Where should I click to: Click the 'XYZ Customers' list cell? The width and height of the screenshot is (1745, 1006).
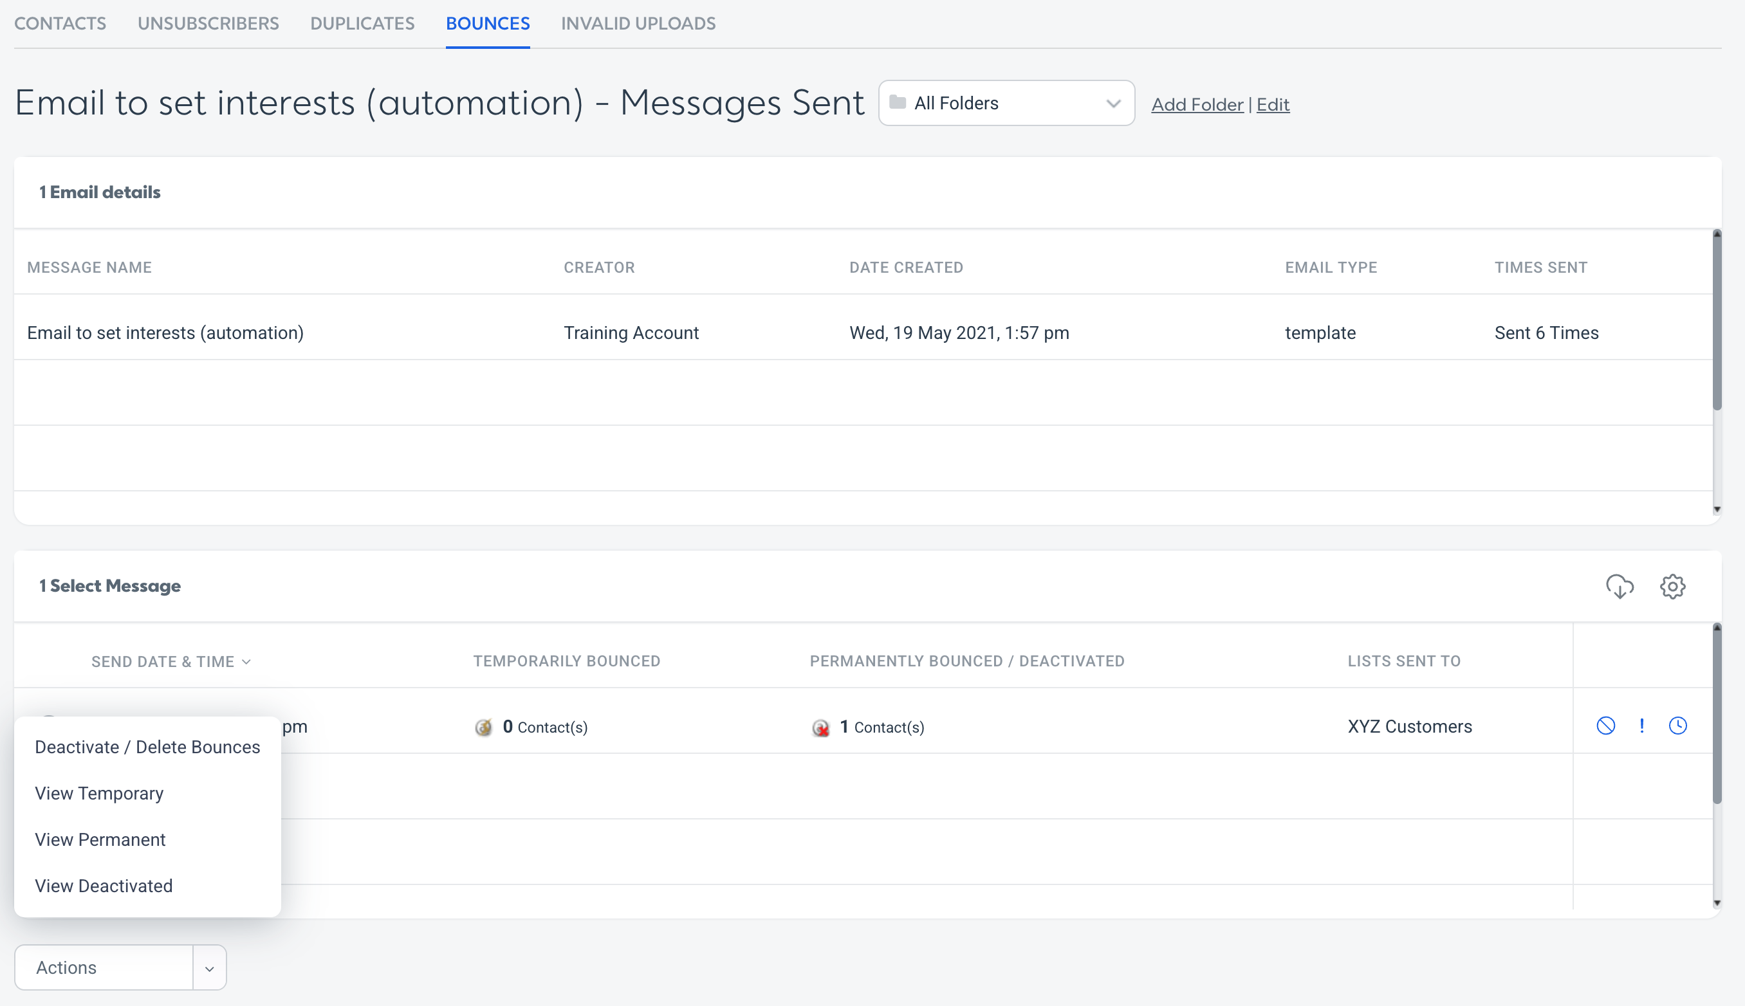point(1410,727)
